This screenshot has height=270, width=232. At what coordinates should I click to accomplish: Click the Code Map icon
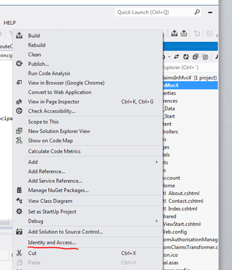coord(19,140)
